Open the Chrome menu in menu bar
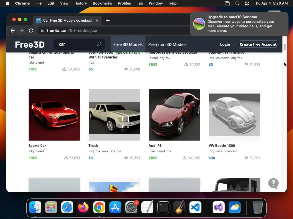This screenshot has width=293, height=219. click(x=22, y=3)
